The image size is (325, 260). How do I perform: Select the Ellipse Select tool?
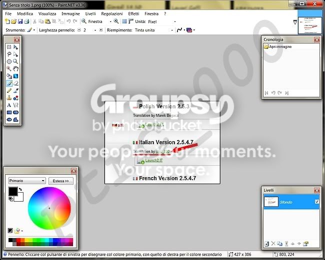(x=9, y=62)
